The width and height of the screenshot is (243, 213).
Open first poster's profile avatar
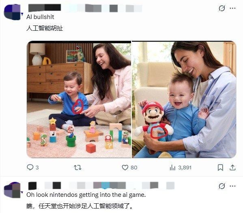(13, 12)
